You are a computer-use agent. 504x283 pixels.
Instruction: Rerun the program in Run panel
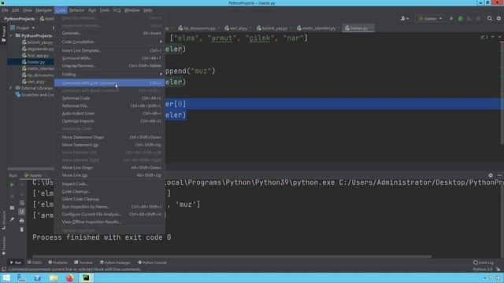12,185
